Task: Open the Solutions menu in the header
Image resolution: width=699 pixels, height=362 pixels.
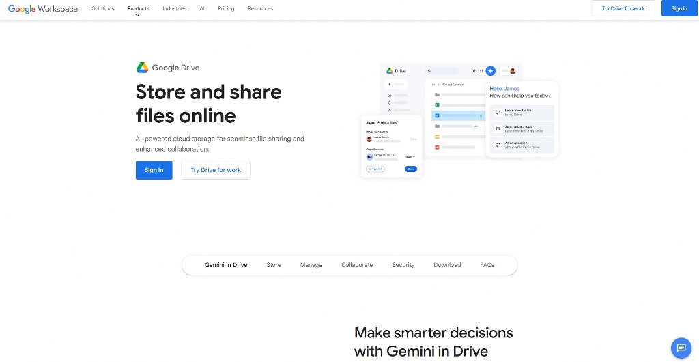Action: tap(103, 8)
